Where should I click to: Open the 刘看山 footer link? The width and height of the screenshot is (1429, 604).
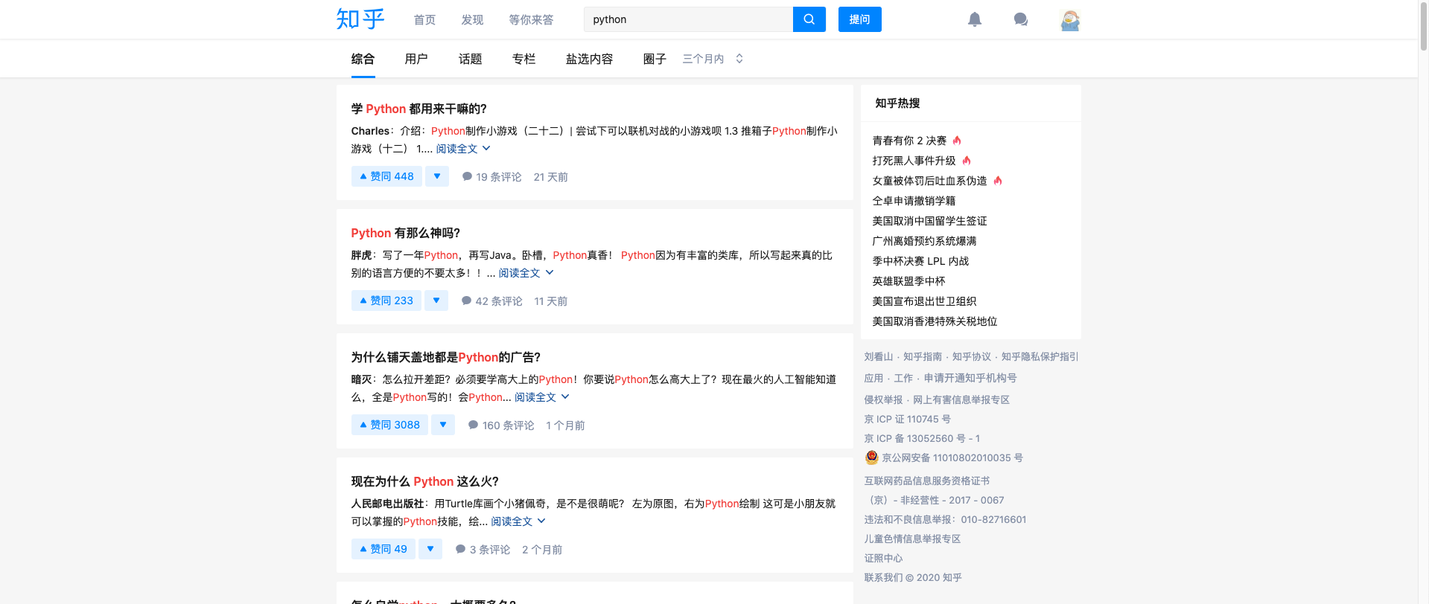coord(879,357)
